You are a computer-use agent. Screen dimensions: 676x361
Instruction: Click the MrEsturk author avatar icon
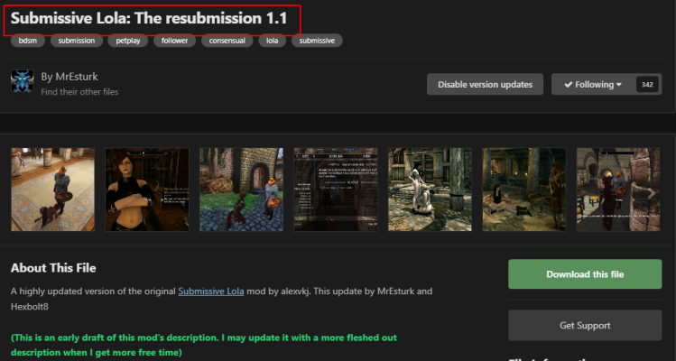[22, 81]
